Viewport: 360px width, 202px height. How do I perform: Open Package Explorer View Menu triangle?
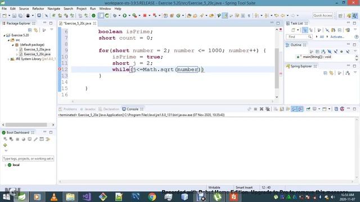[x=52, y=30]
